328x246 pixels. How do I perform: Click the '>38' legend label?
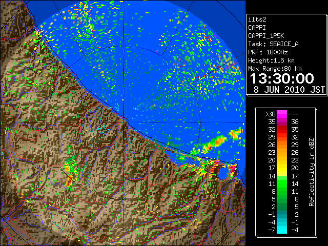coord(270,114)
